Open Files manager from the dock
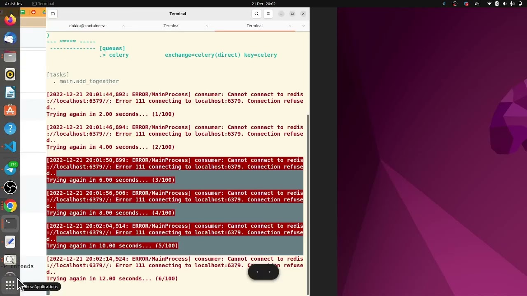Image resolution: width=527 pixels, height=296 pixels. tap(10, 56)
